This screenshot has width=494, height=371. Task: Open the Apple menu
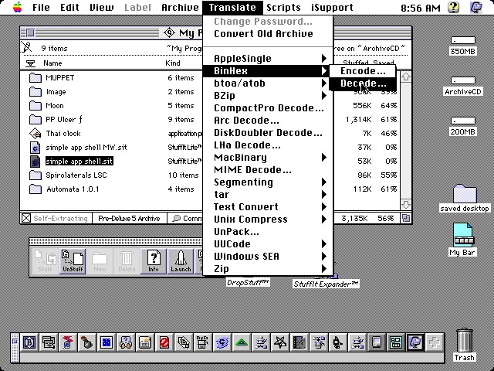point(14,8)
